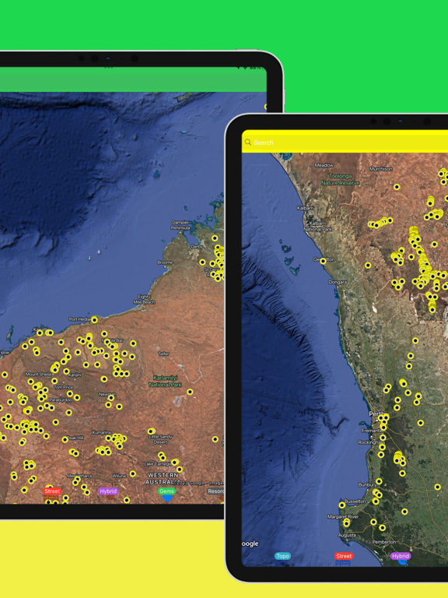The height and width of the screenshot is (598, 448).
Task: Click the Tom Price label
Action: 63,387
